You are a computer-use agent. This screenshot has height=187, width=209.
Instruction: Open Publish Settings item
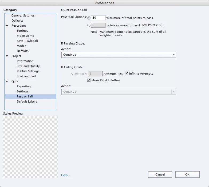point(28,71)
